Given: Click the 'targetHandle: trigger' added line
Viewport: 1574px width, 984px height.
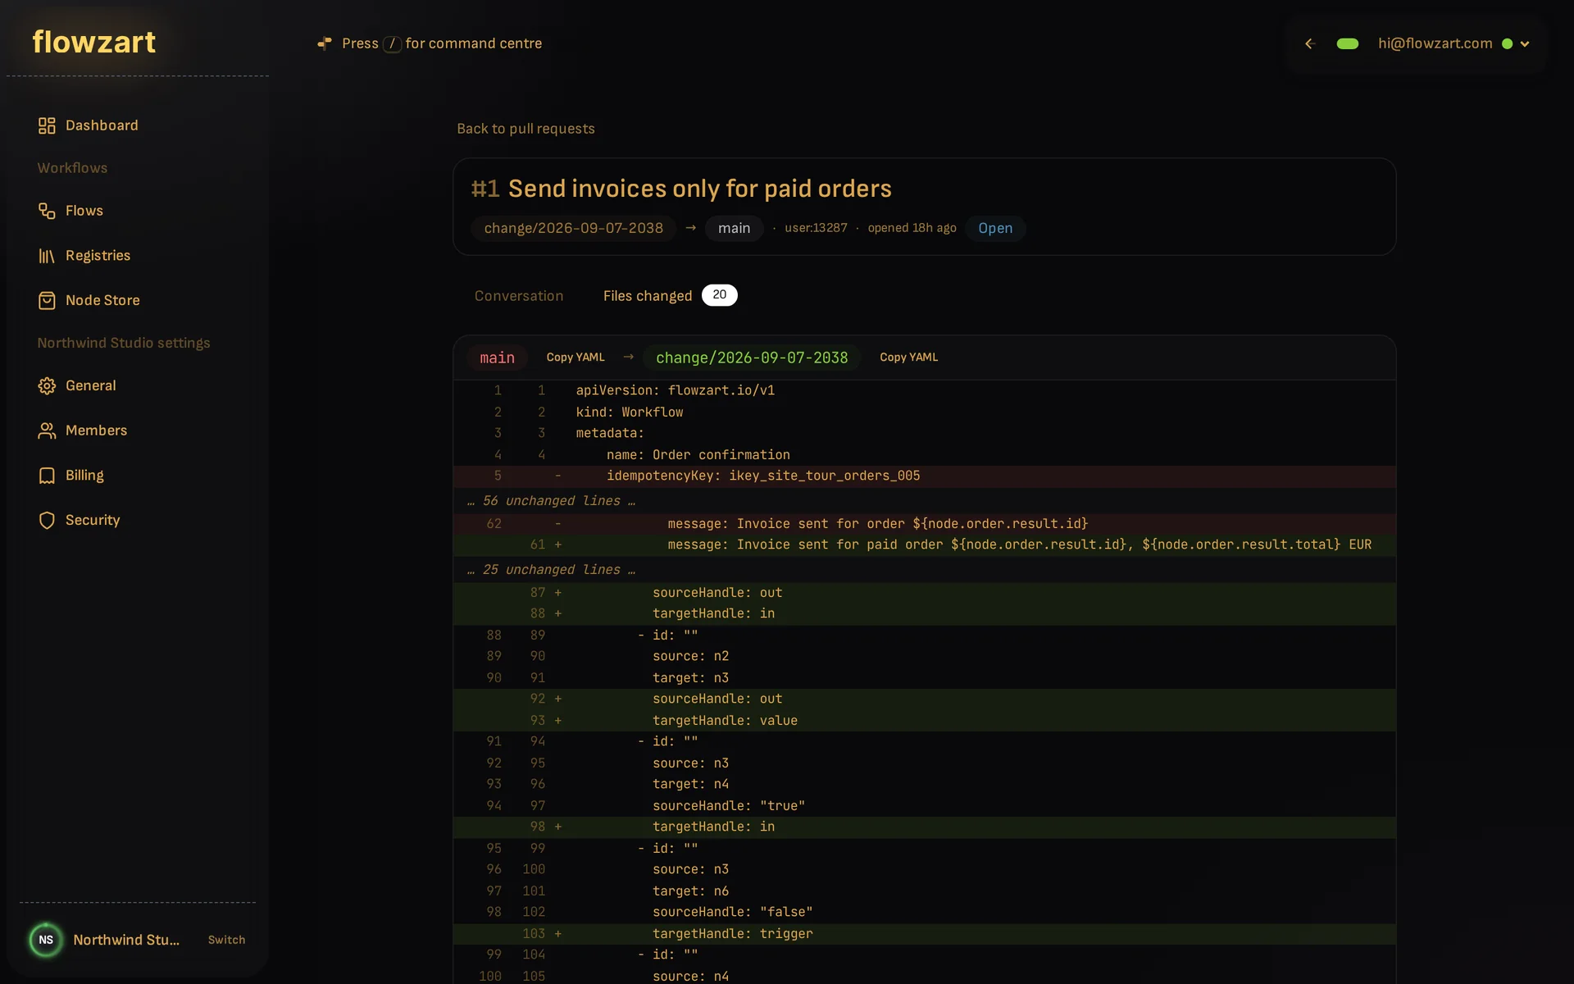Looking at the screenshot, I should [x=925, y=934].
